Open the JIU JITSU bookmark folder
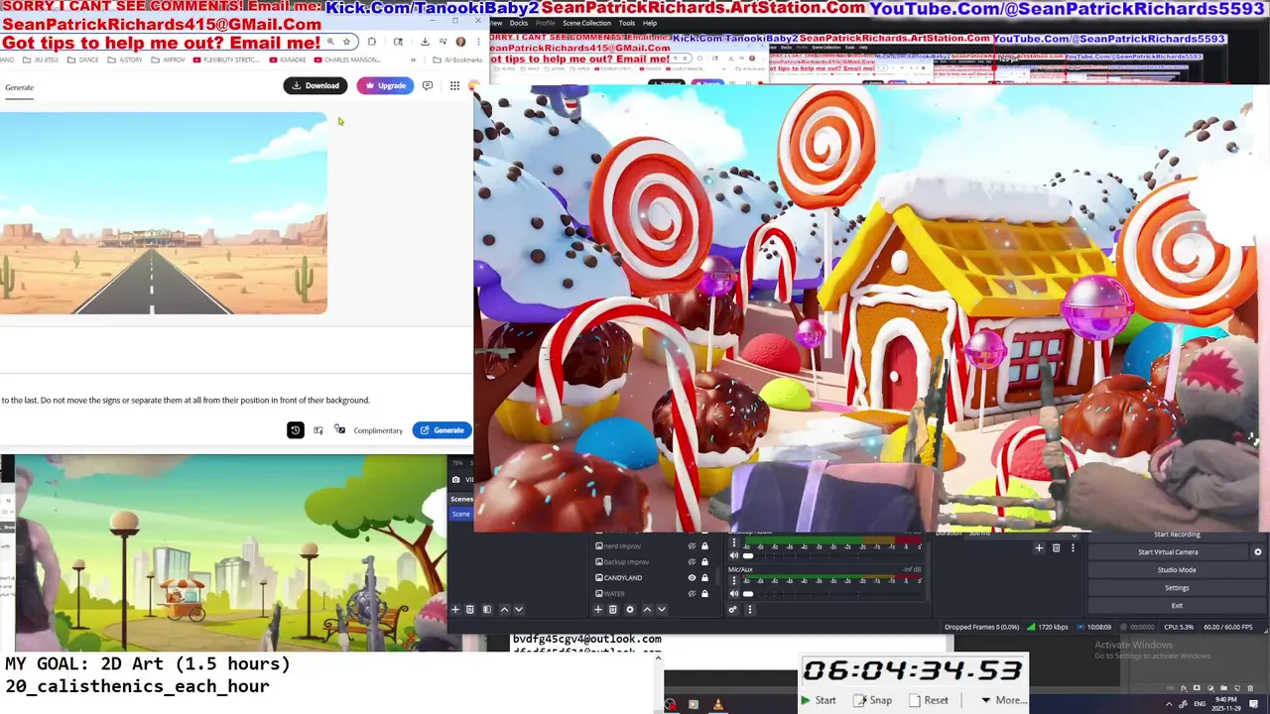 click(43, 59)
